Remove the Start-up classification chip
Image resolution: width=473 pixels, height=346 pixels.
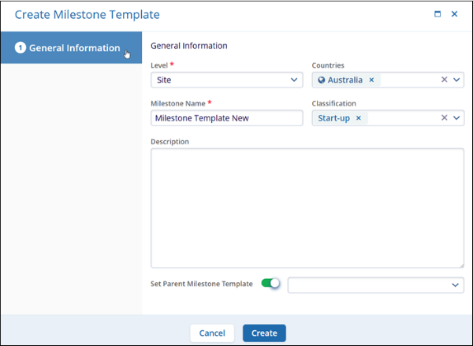[358, 118]
